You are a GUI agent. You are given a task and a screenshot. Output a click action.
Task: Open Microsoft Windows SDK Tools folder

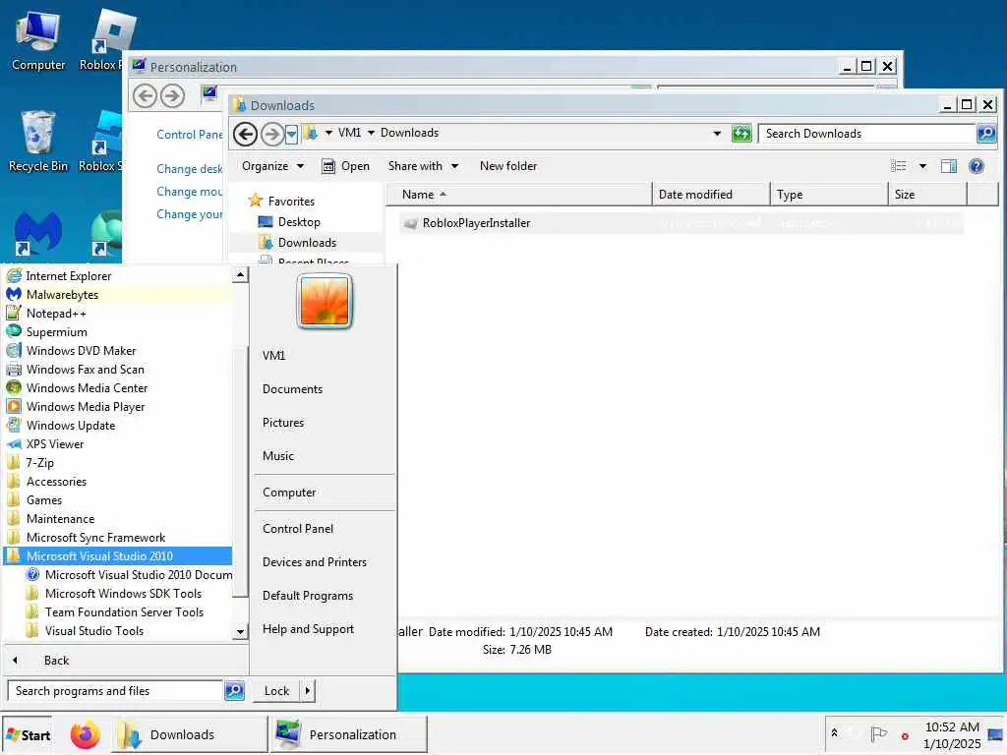pyautogui.click(x=123, y=594)
